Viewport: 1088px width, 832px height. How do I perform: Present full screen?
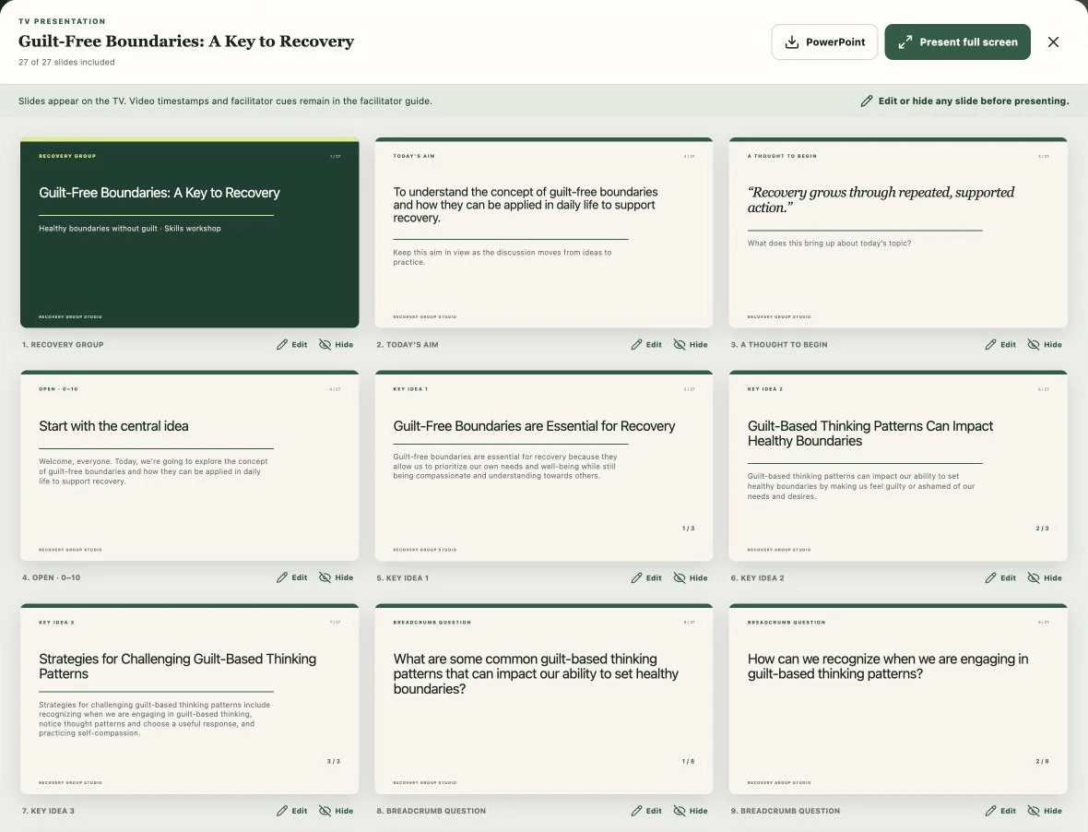click(958, 42)
